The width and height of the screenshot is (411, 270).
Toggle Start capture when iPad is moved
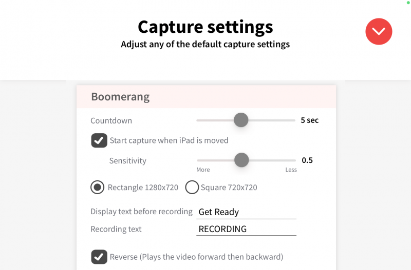point(99,140)
